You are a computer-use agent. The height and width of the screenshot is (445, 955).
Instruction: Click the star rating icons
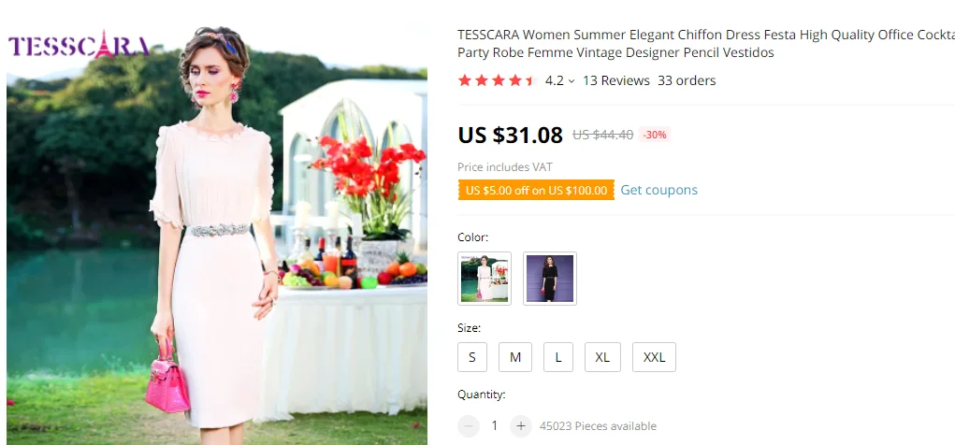pos(496,80)
